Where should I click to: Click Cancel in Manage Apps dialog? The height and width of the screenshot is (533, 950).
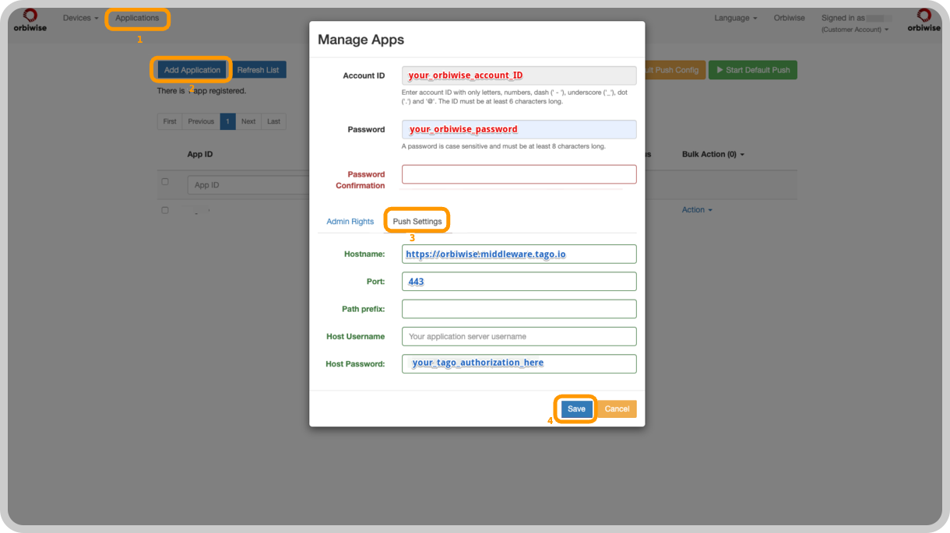tap(617, 409)
